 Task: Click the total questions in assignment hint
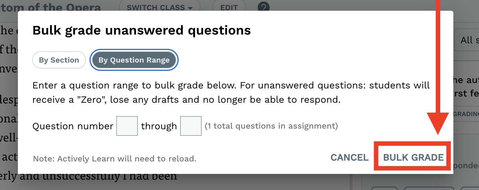click(x=271, y=126)
